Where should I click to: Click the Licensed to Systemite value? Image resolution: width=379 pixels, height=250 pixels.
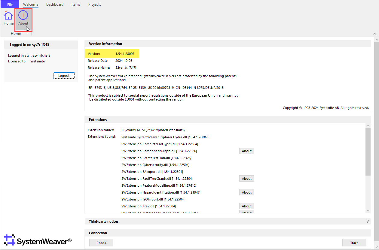pos(38,61)
